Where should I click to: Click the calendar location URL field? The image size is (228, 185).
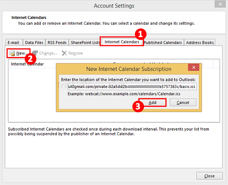(132, 86)
